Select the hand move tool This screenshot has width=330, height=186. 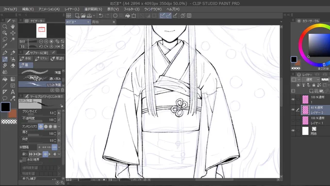13,27
